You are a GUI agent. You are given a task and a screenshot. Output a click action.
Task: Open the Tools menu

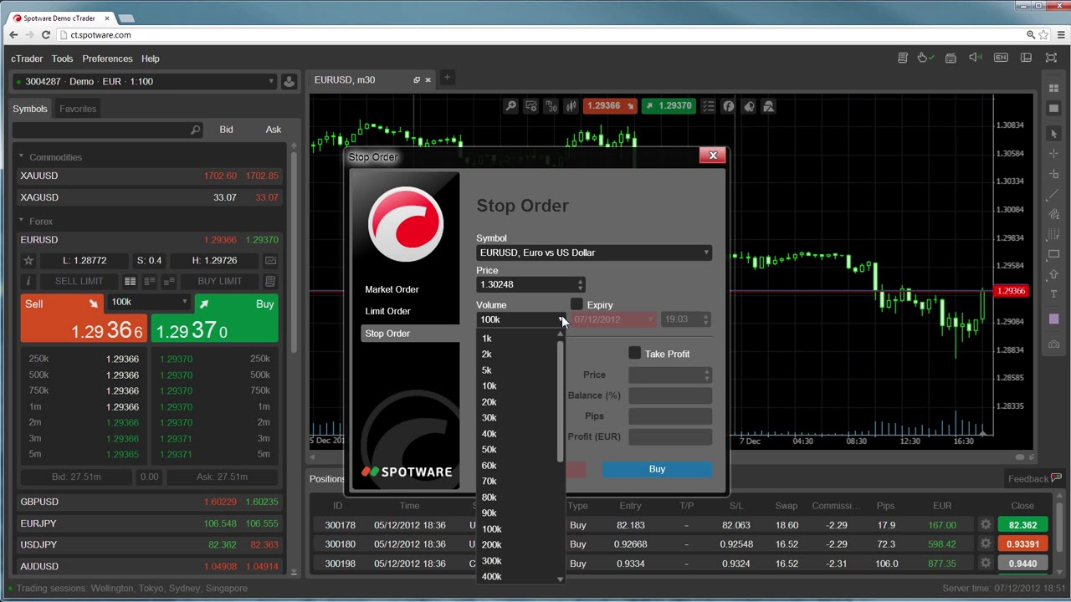(62, 59)
